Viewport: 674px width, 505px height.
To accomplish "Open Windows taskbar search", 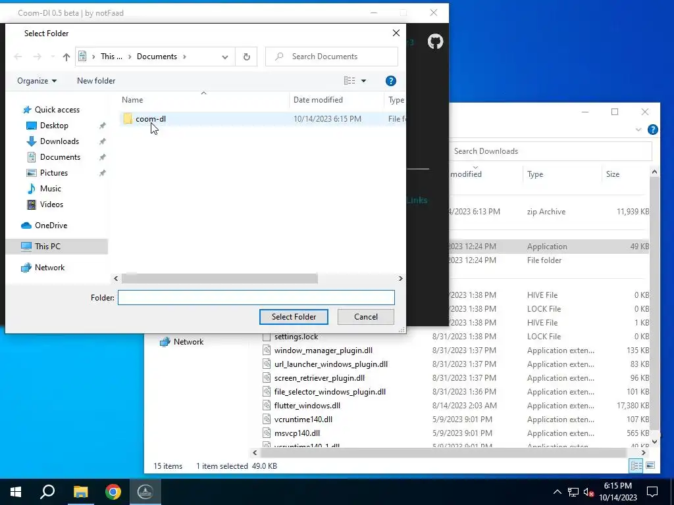I will (x=47, y=492).
